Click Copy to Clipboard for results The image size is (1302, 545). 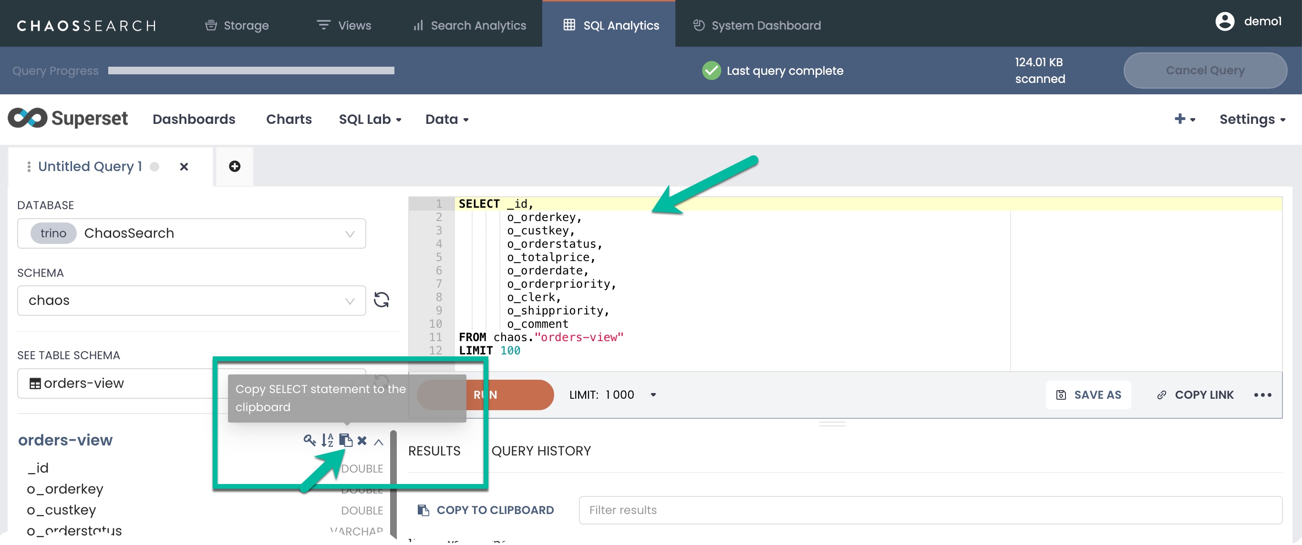click(486, 510)
